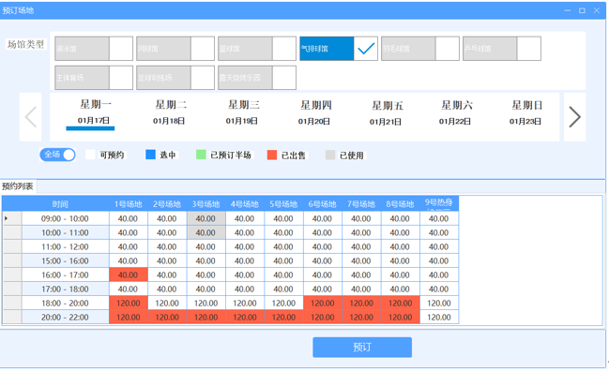Select used 3号场地 slot at 10:00 - 11:00

click(x=206, y=232)
